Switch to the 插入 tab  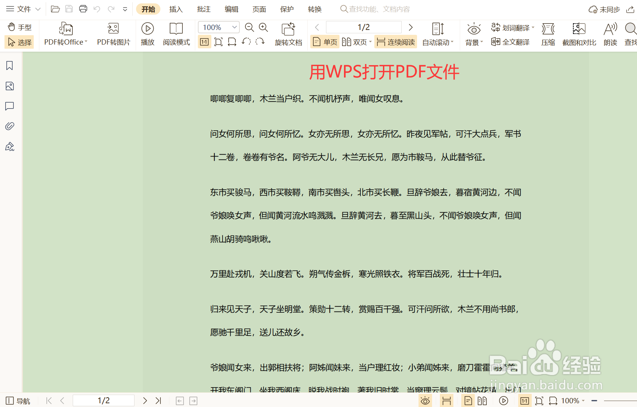pos(176,9)
